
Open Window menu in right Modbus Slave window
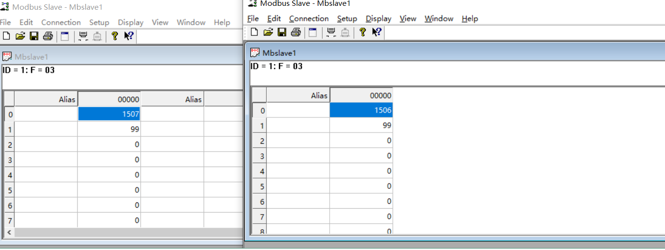pos(439,18)
